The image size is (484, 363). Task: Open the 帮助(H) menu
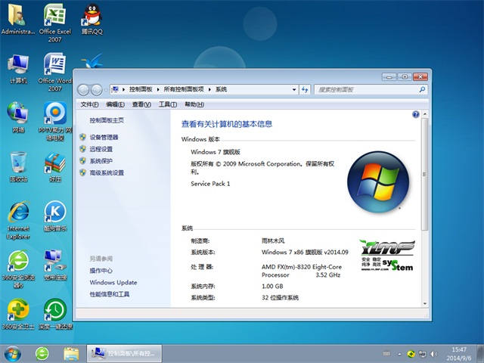194,104
